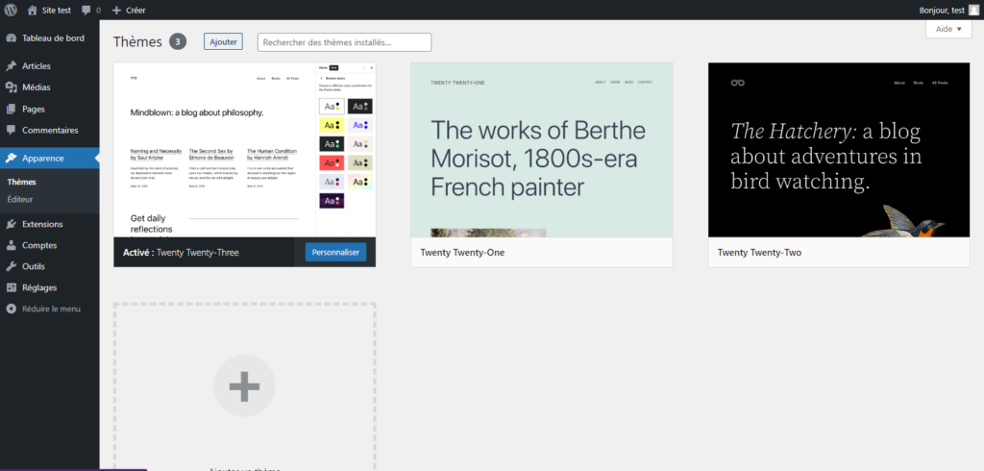Click the Personnaliser button
Screen dimensions: 984x471
[335, 253]
